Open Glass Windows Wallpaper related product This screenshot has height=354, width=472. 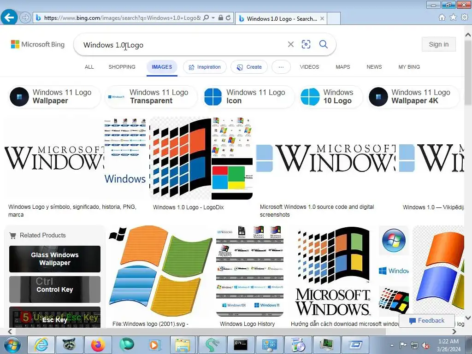(55, 259)
